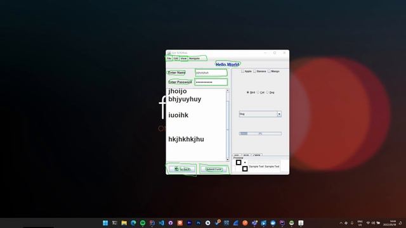Image resolution: width=406 pixels, height=228 pixels.
Task: Click inside the large text area
Action: click(196, 125)
